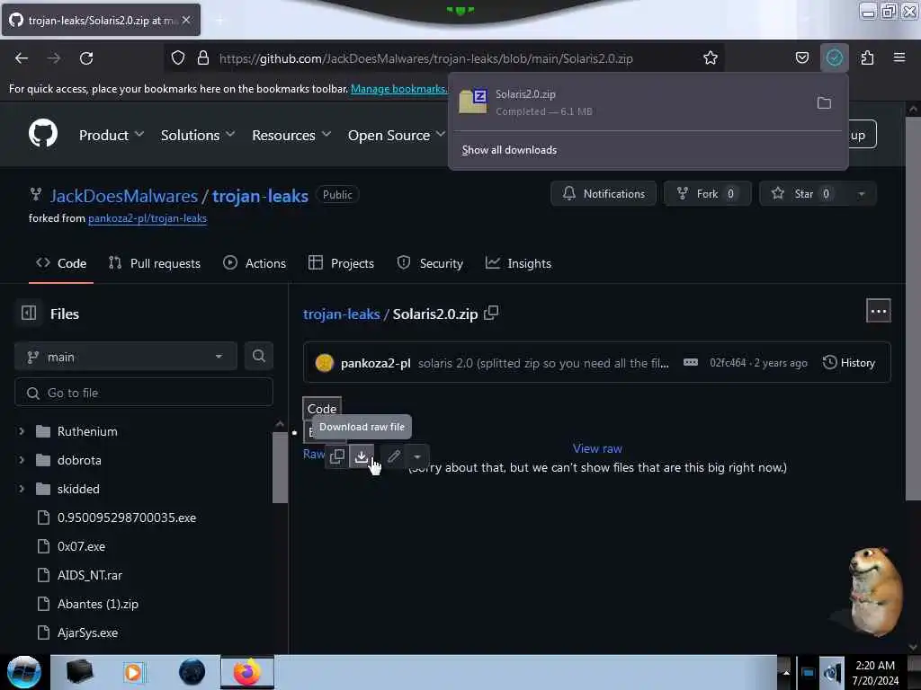The width and height of the screenshot is (921, 690).
Task: Click the pencil edit file icon
Action: [394, 456]
